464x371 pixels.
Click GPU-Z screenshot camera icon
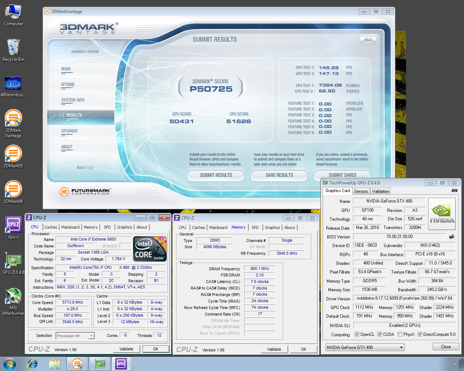click(x=454, y=191)
